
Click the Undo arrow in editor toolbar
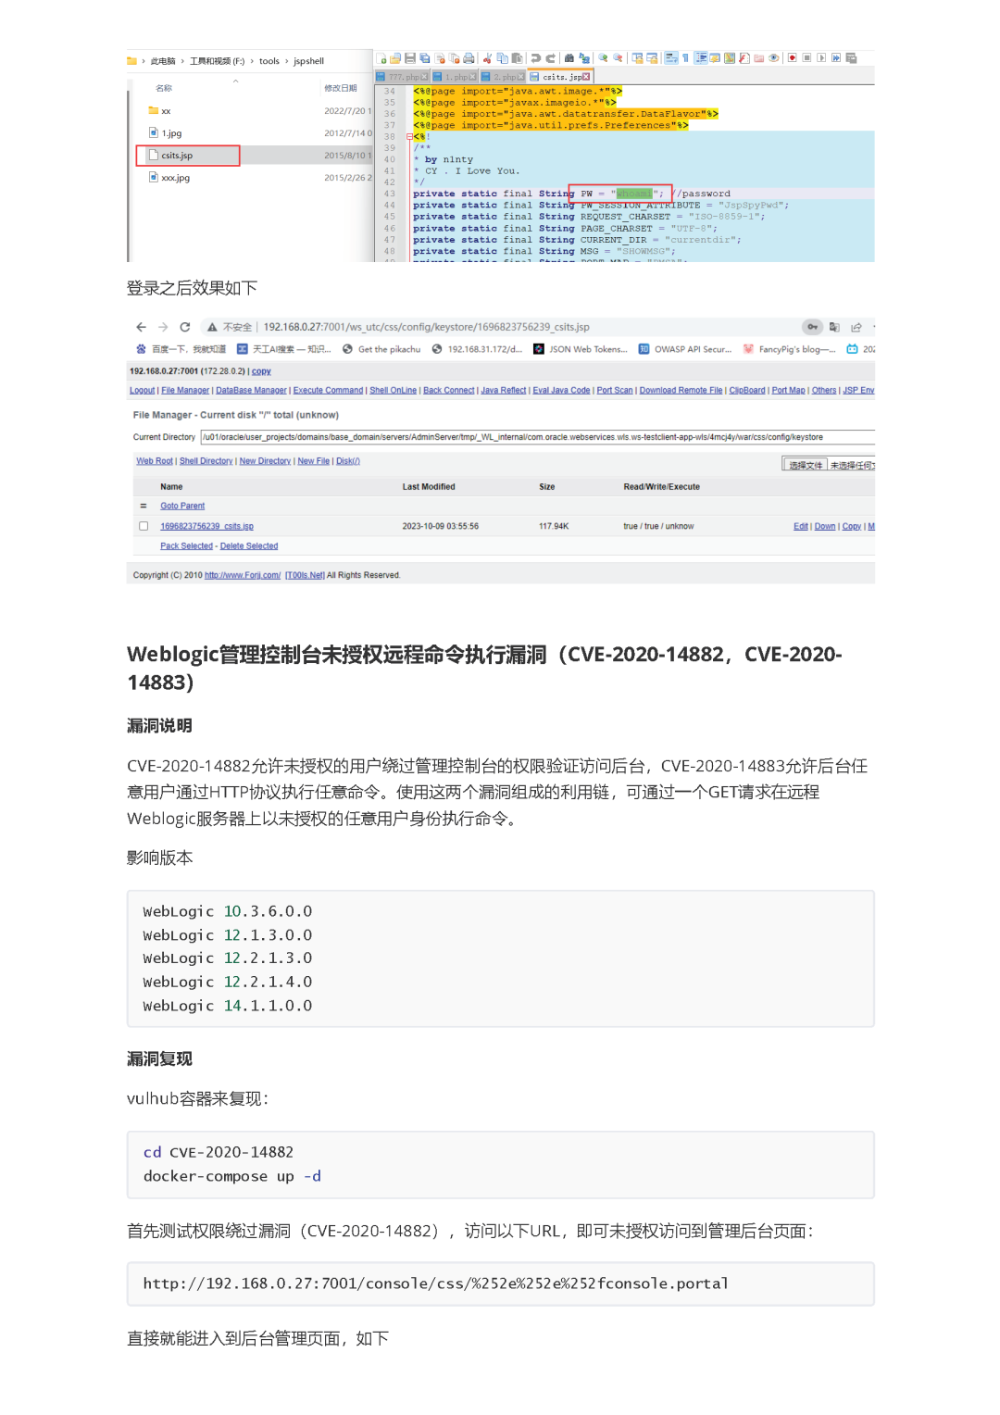535,58
